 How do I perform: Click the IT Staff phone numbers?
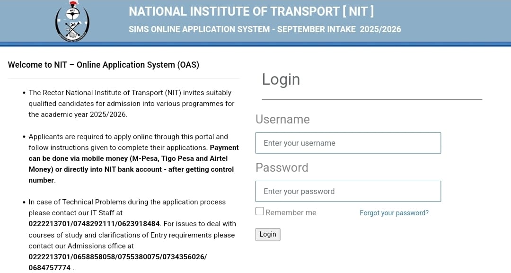tap(95, 224)
